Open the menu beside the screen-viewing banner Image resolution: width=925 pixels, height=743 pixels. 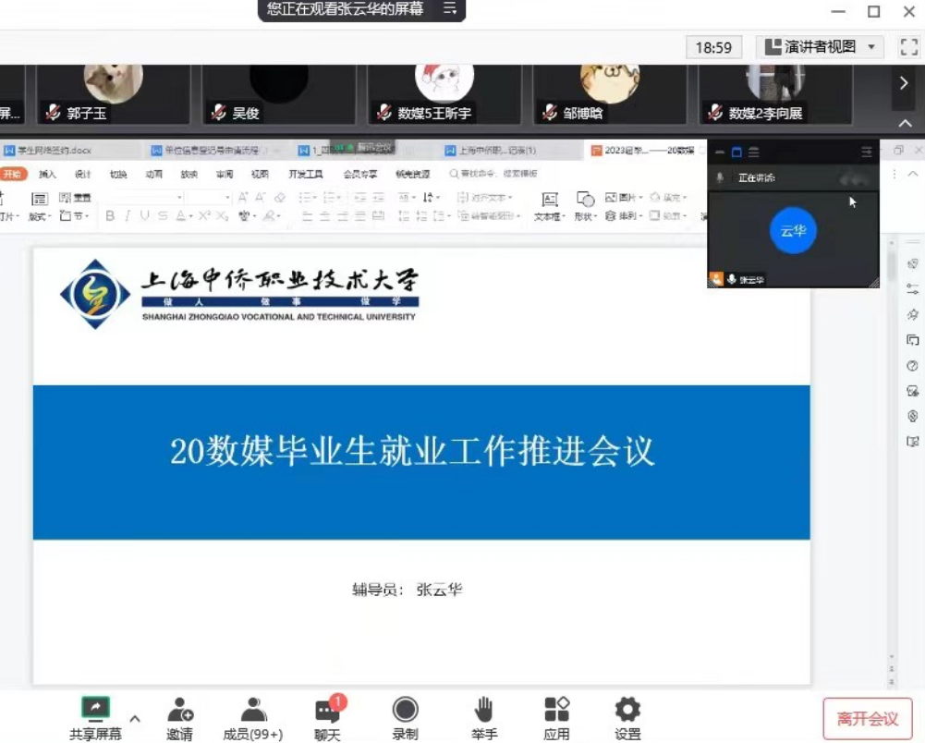tap(450, 9)
